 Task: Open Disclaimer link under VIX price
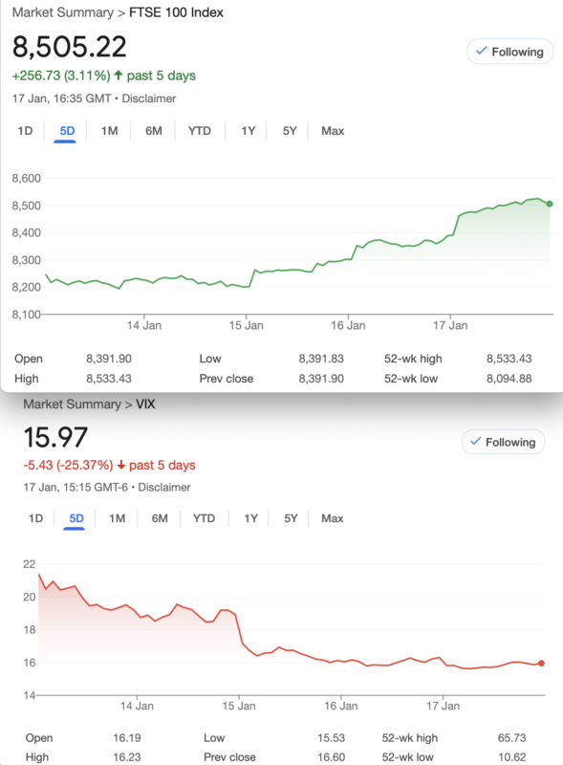click(x=163, y=487)
